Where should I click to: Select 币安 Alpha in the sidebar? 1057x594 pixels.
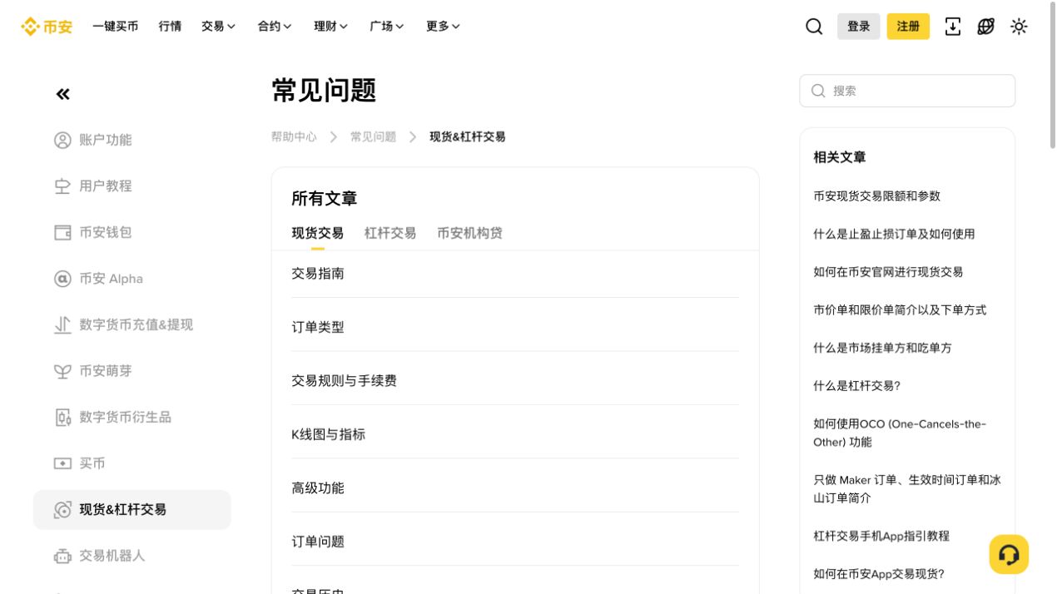click(x=132, y=279)
